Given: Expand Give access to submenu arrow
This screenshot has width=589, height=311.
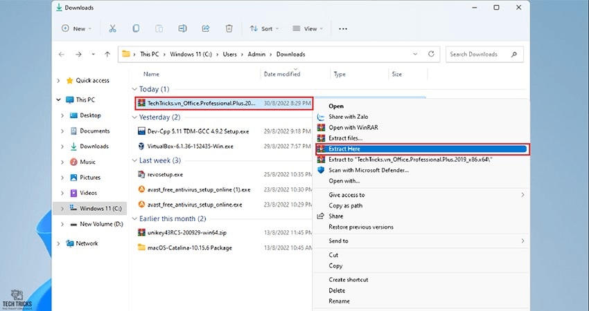Looking at the screenshot, I should 522,195.
